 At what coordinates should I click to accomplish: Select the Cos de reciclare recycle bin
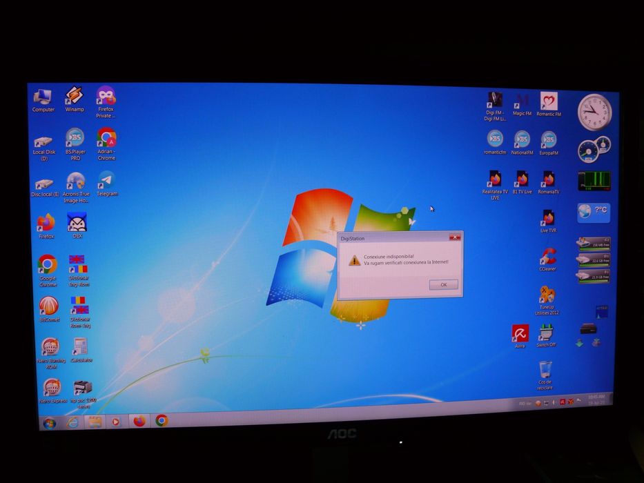coord(545,375)
